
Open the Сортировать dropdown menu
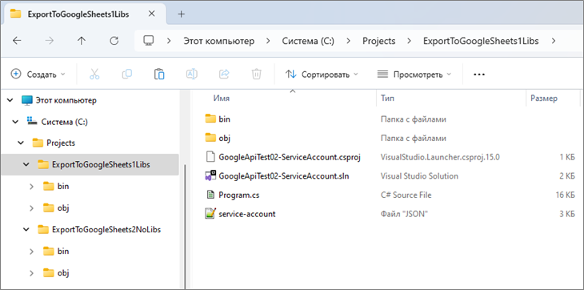322,75
